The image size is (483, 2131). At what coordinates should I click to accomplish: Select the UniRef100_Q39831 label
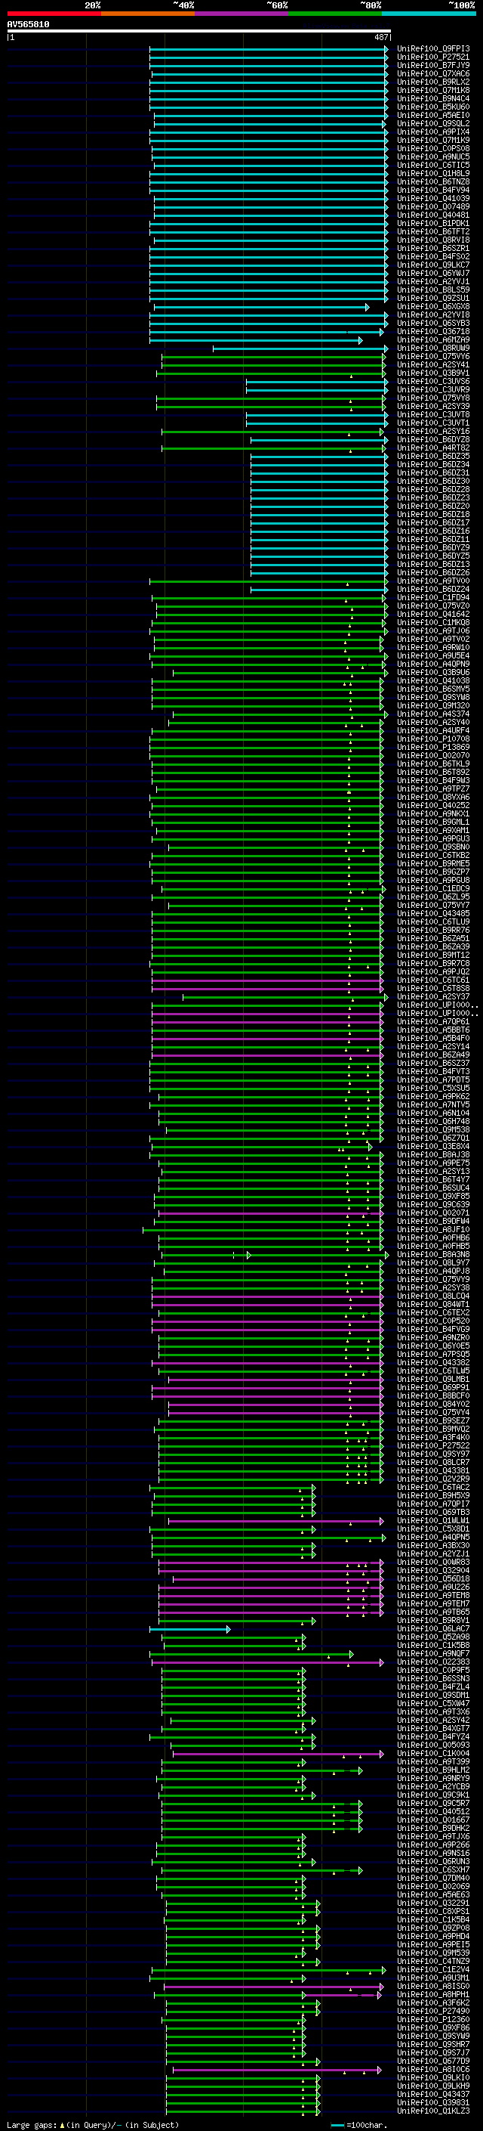pyautogui.click(x=433, y=2103)
